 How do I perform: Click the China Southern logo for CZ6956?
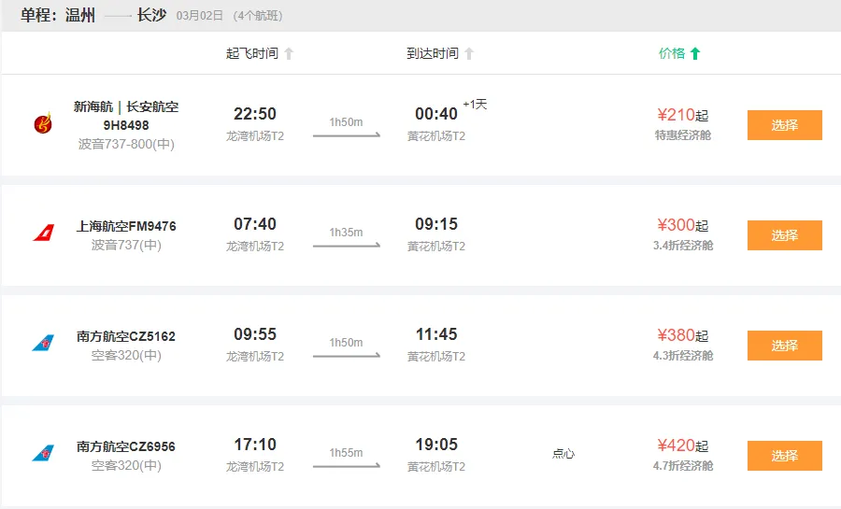pos(43,454)
